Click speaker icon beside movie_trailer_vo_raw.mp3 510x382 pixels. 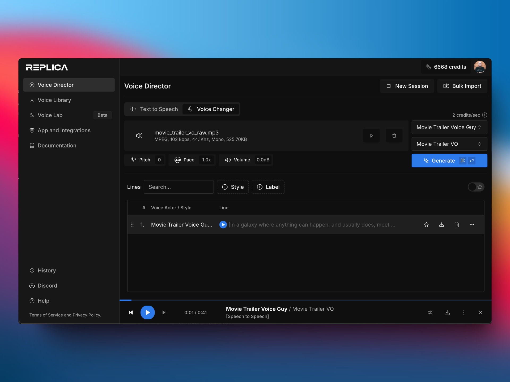(139, 136)
